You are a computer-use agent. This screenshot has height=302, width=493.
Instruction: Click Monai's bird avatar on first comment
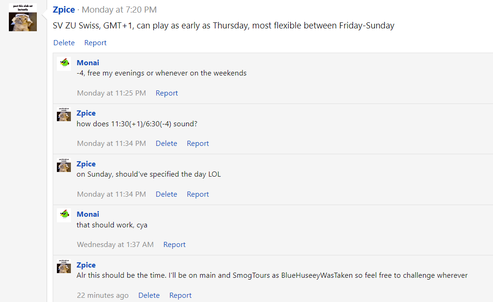click(x=64, y=64)
